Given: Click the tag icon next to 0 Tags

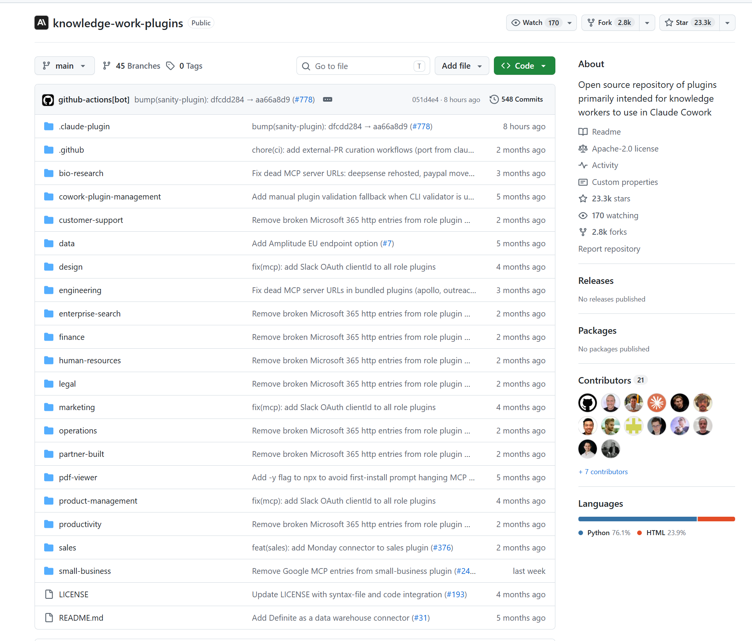Looking at the screenshot, I should coord(170,66).
